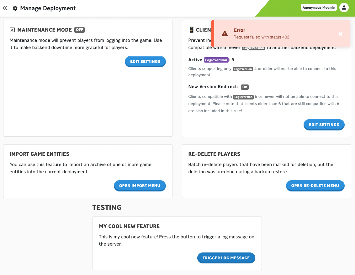The height and width of the screenshot is (275, 355).
Task: Click the Anonymous Moomin name badge
Action: point(319,7)
